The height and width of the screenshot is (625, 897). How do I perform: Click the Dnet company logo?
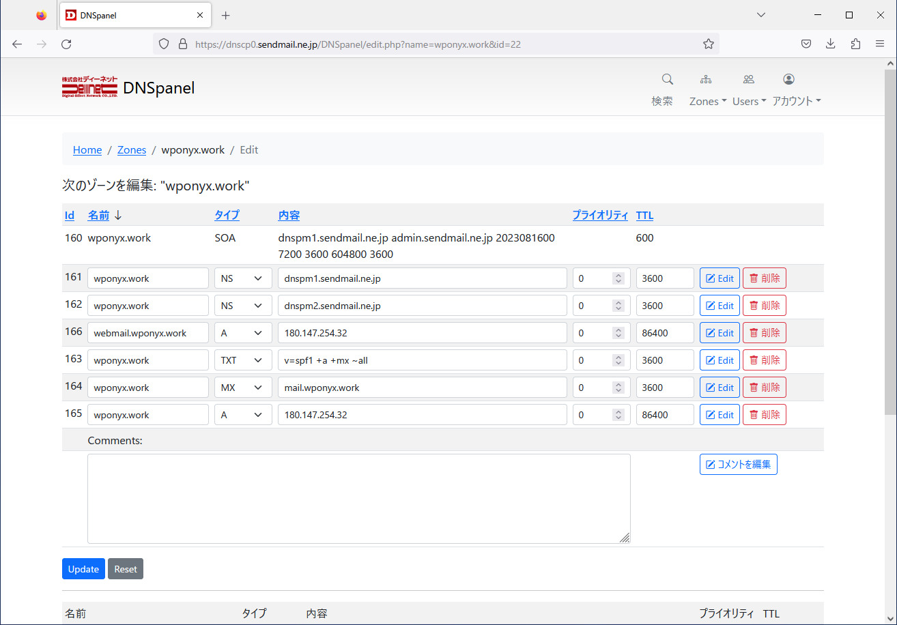click(89, 87)
